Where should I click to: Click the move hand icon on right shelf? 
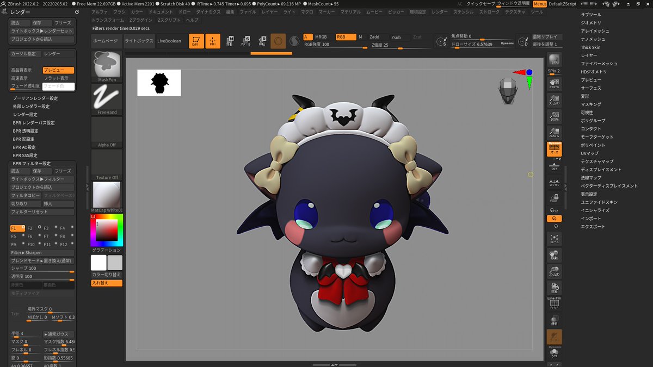554,256
